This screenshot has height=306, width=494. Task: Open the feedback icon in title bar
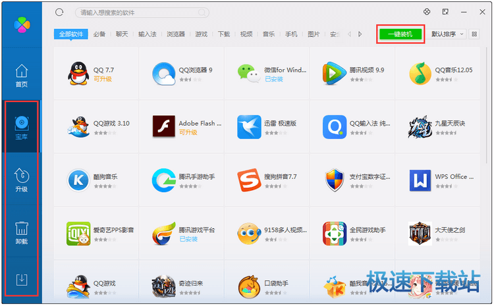coord(445,12)
